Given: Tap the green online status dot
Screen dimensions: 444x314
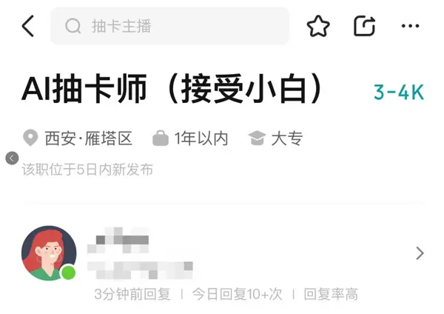Looking at the screenshot, I should pos(68,273).
